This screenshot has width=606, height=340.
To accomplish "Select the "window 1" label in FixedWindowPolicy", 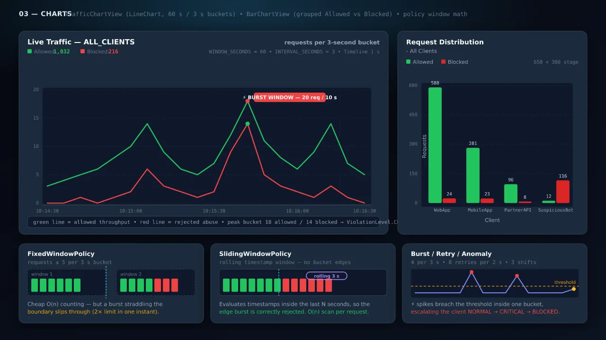I will (x=42, y=274).
